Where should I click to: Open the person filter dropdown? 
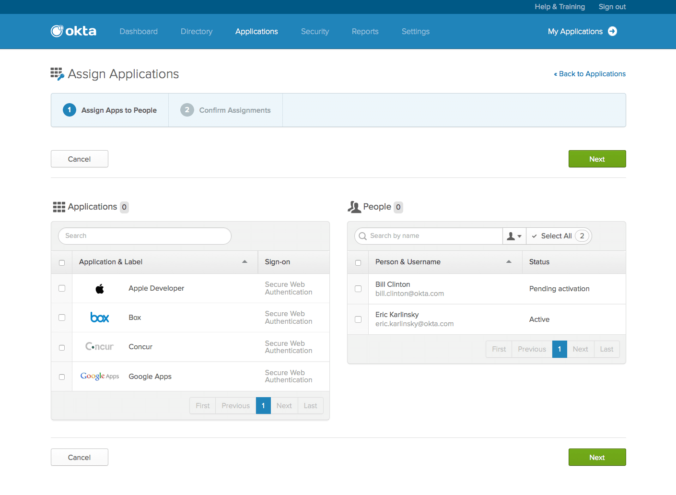coord(514,236)
